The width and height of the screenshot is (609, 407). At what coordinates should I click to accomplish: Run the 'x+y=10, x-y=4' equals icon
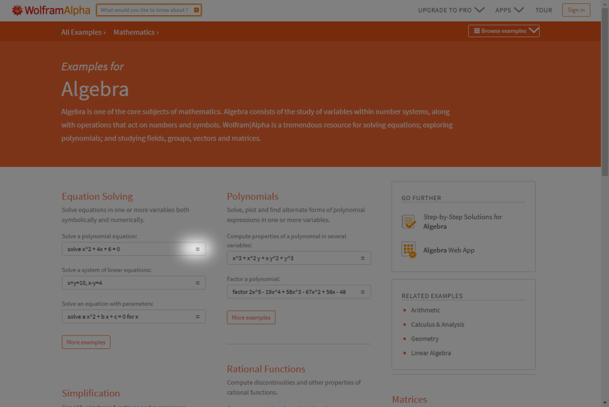(197, 283)
